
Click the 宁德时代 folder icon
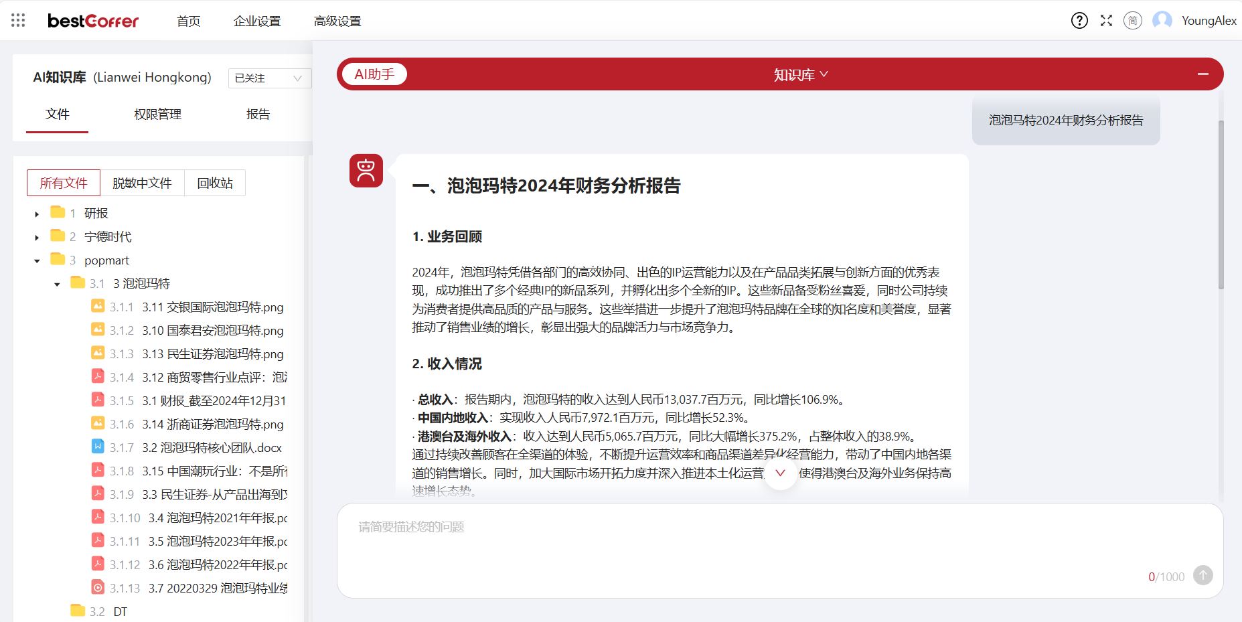(58, 236)
